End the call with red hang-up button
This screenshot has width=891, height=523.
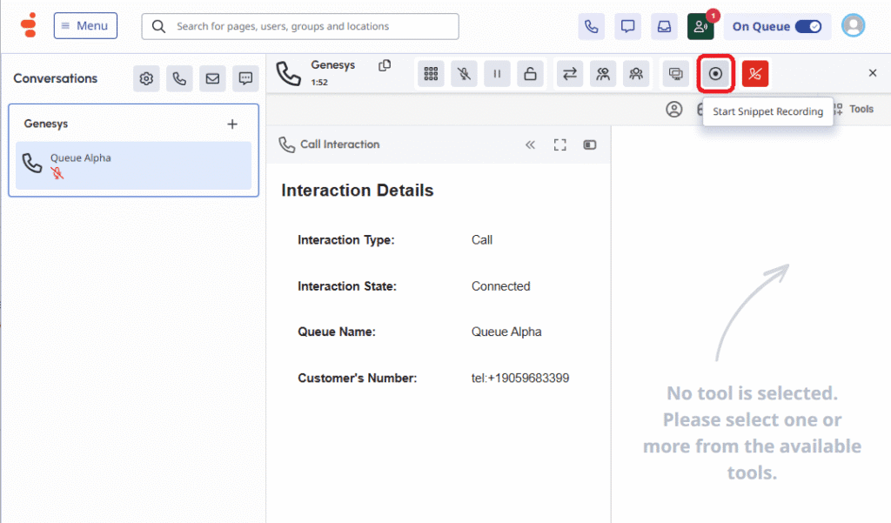tap(754, 74)
